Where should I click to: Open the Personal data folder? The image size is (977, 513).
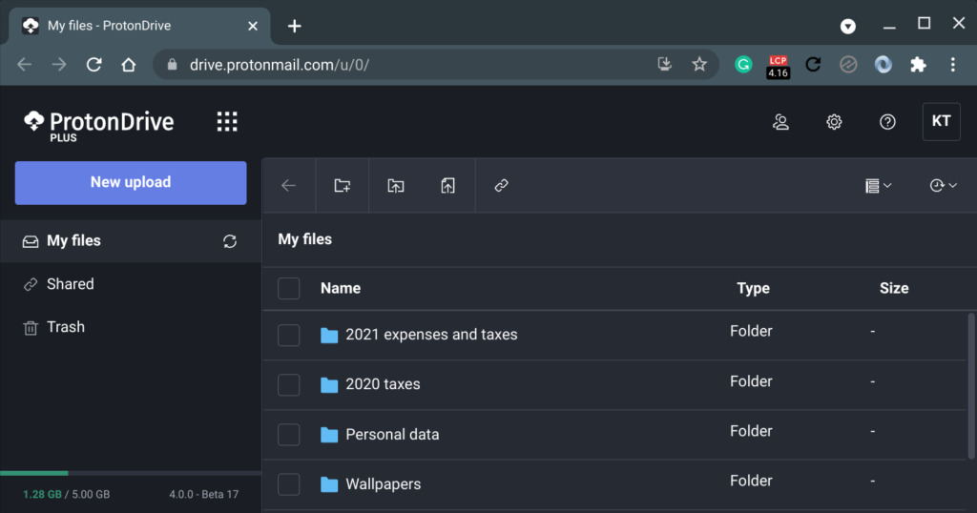tap(392, 434)
